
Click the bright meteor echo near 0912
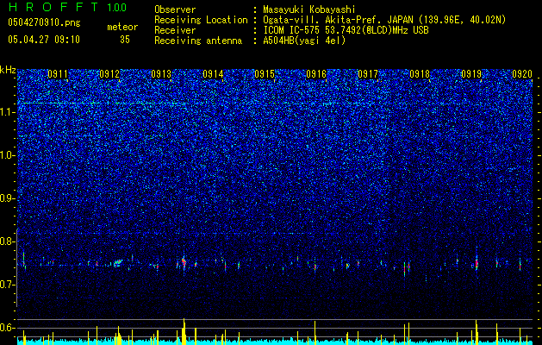pos(117,263)
